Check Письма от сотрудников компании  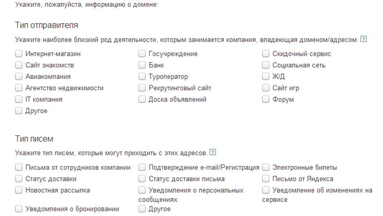19,167
